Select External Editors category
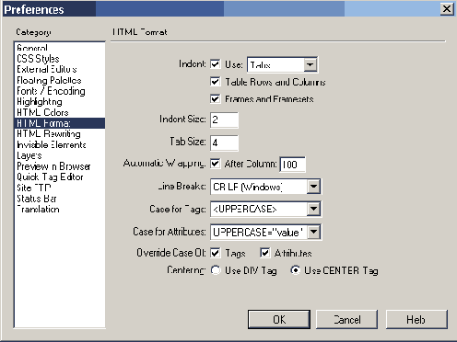The width and height of the screenshot is (457, 342). 60,69
